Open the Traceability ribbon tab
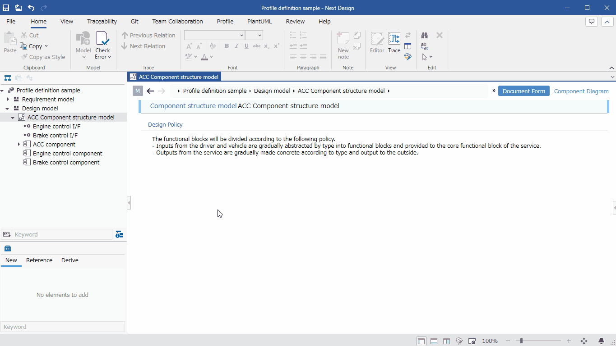616x346 pixels. [102, 21]
